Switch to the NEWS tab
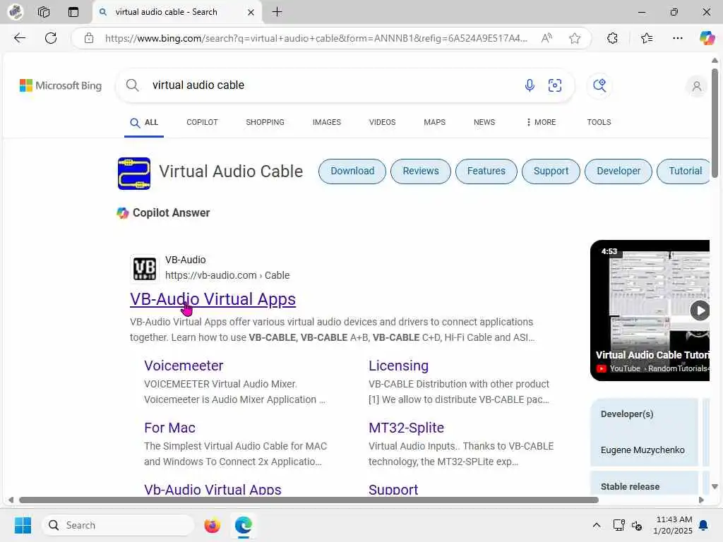Image resolution: width=723 pixels, height=542 pixels. coord(484,122)
